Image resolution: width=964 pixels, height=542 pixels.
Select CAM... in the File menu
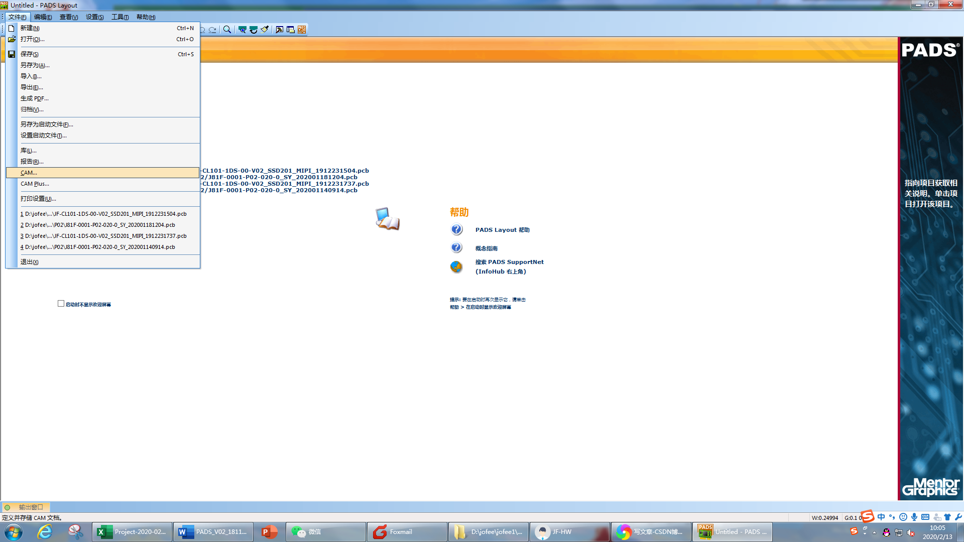coord(29,173)
